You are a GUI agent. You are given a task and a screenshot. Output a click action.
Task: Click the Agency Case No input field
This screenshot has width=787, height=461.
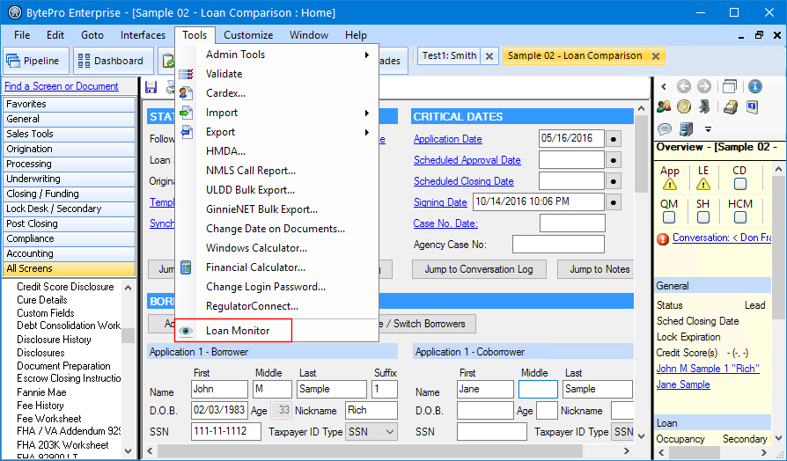click(x=558, y=245)
